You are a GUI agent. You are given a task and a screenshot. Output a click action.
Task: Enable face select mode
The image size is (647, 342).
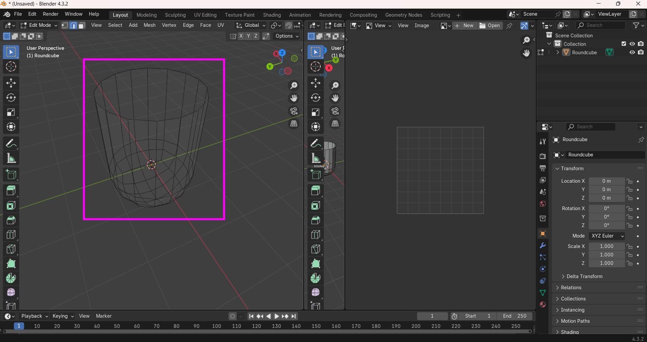[x=82, y=25]
